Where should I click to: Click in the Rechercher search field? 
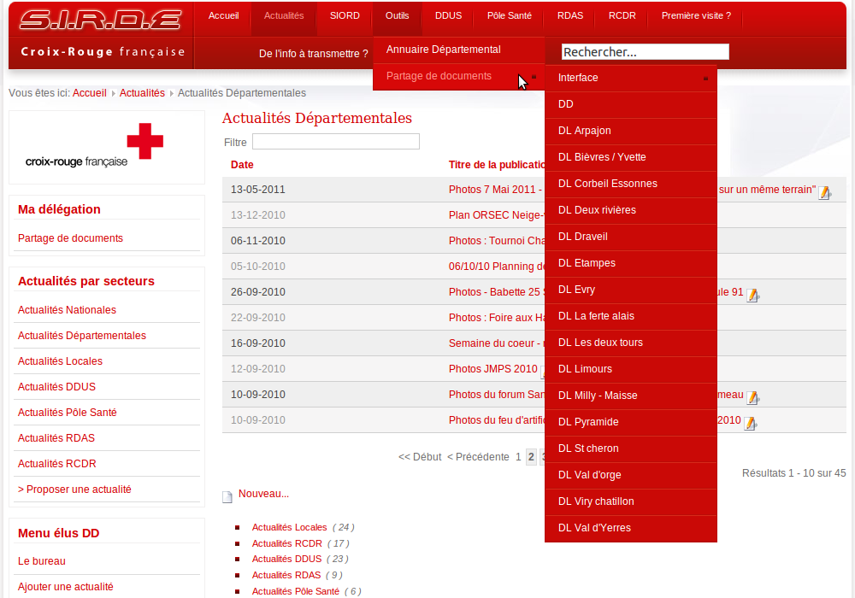tap(645, 52)
